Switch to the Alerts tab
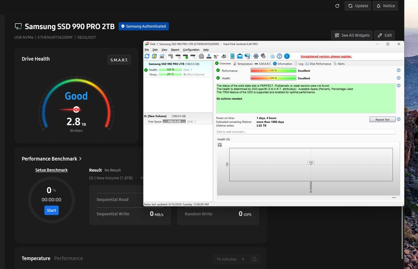The height and width of the screenshot is (269, 418). [x=339, y=64]
